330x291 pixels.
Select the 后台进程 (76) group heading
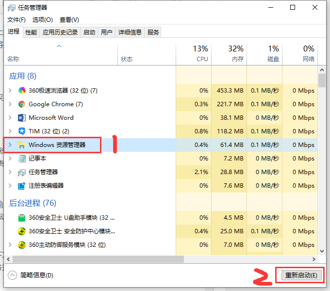[x=33, y=203]
